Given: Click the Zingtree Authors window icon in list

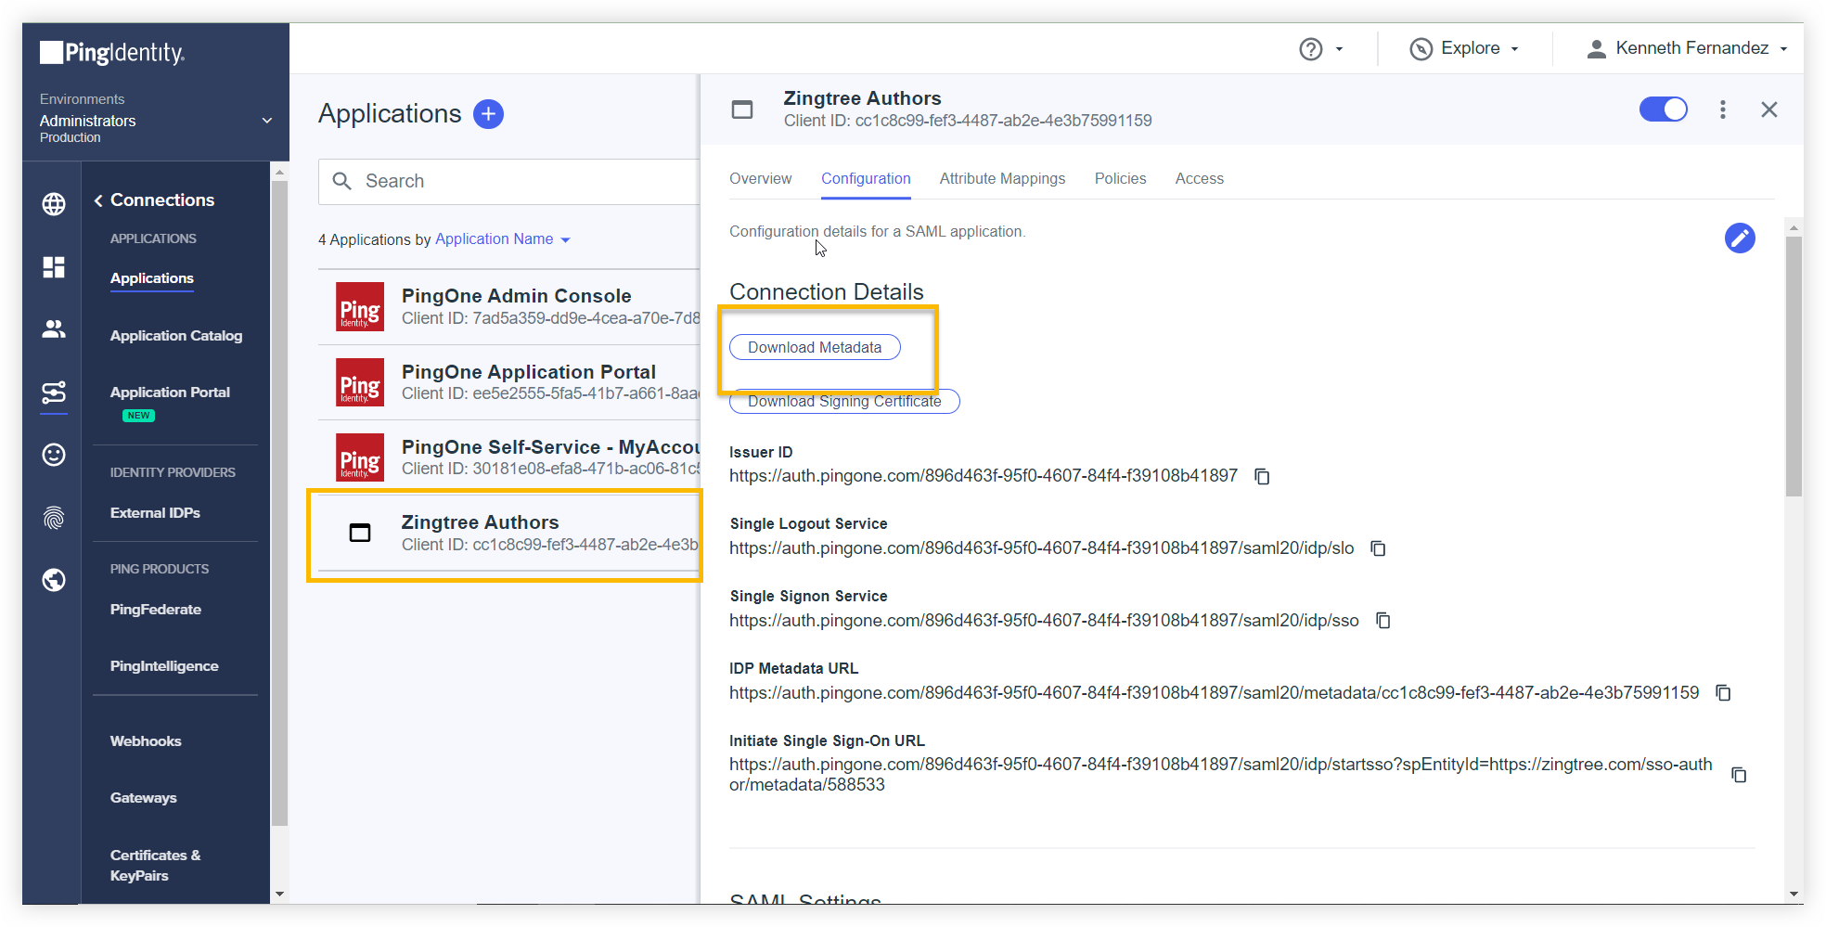Looking at the screenshot, I should coord(360,533).
